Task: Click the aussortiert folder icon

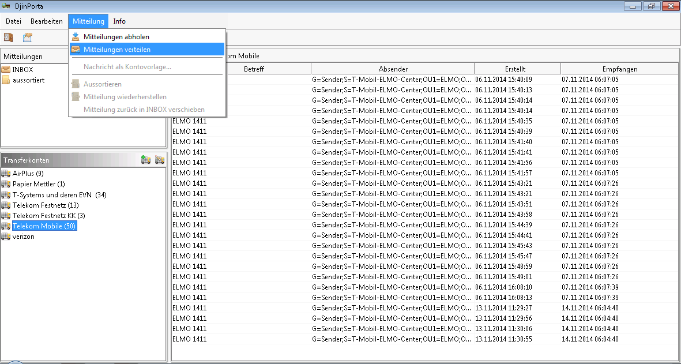Action: pos(6,80)
